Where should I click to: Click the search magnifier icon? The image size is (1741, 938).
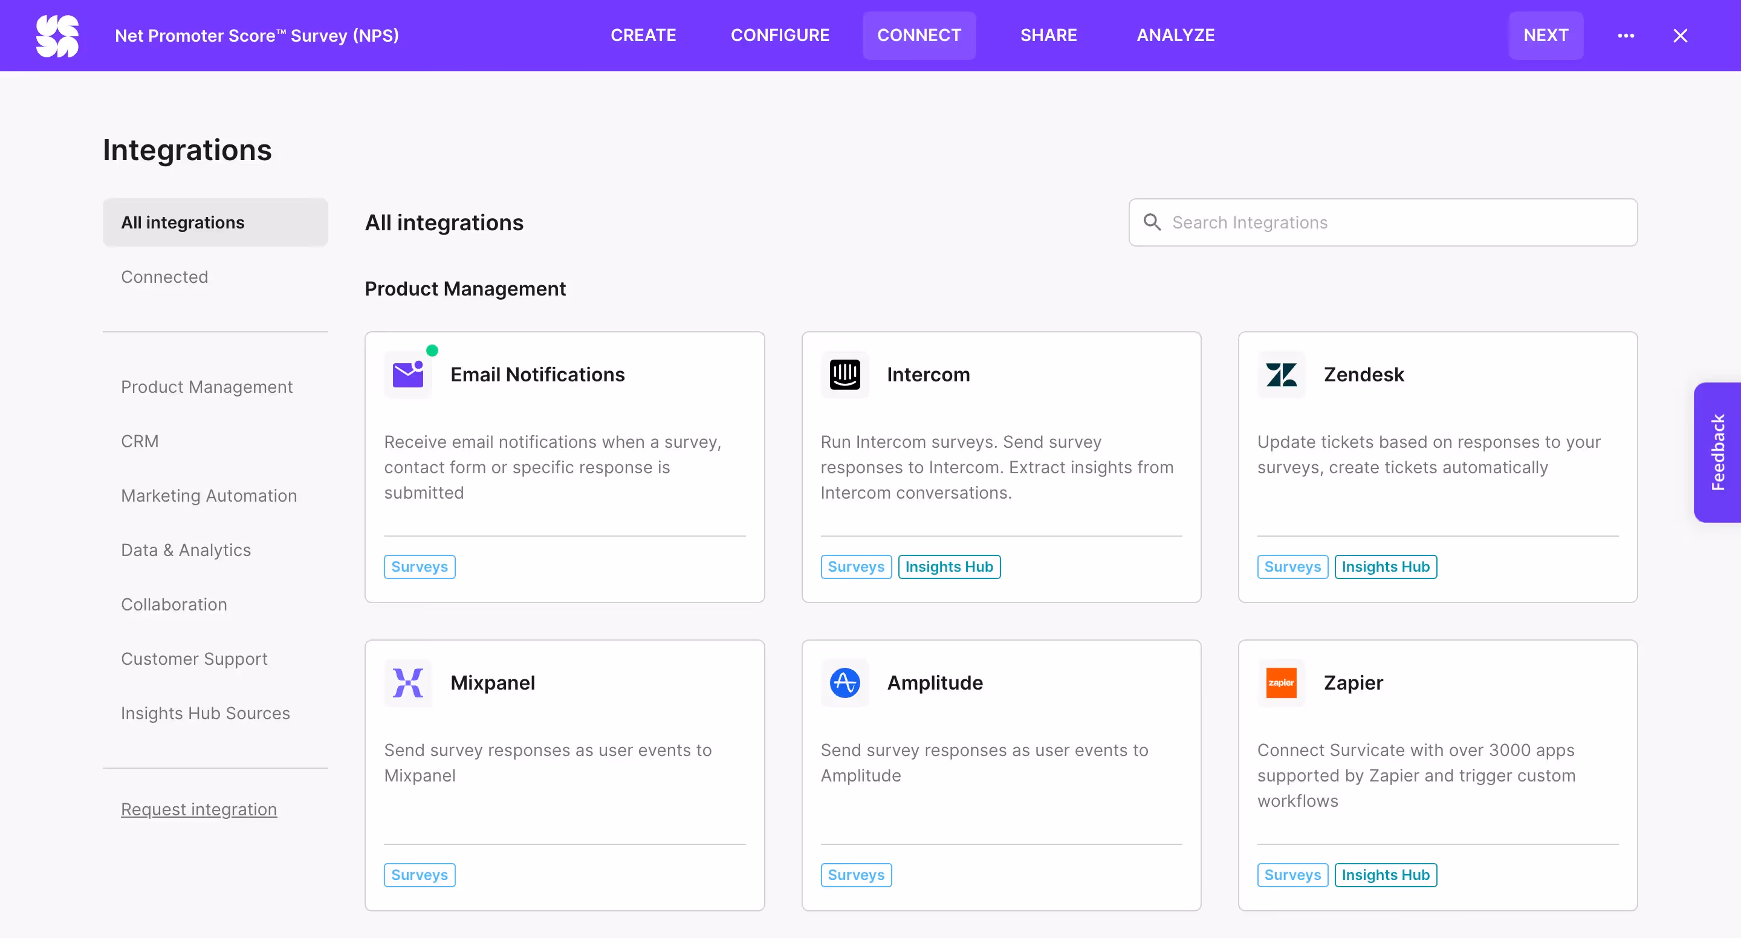(1152, 222)
